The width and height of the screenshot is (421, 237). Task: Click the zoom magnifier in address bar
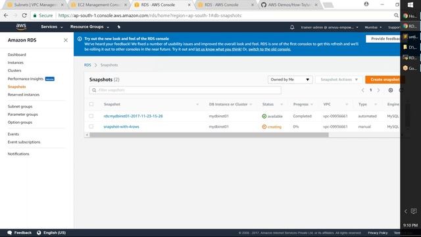coord(396,16)
